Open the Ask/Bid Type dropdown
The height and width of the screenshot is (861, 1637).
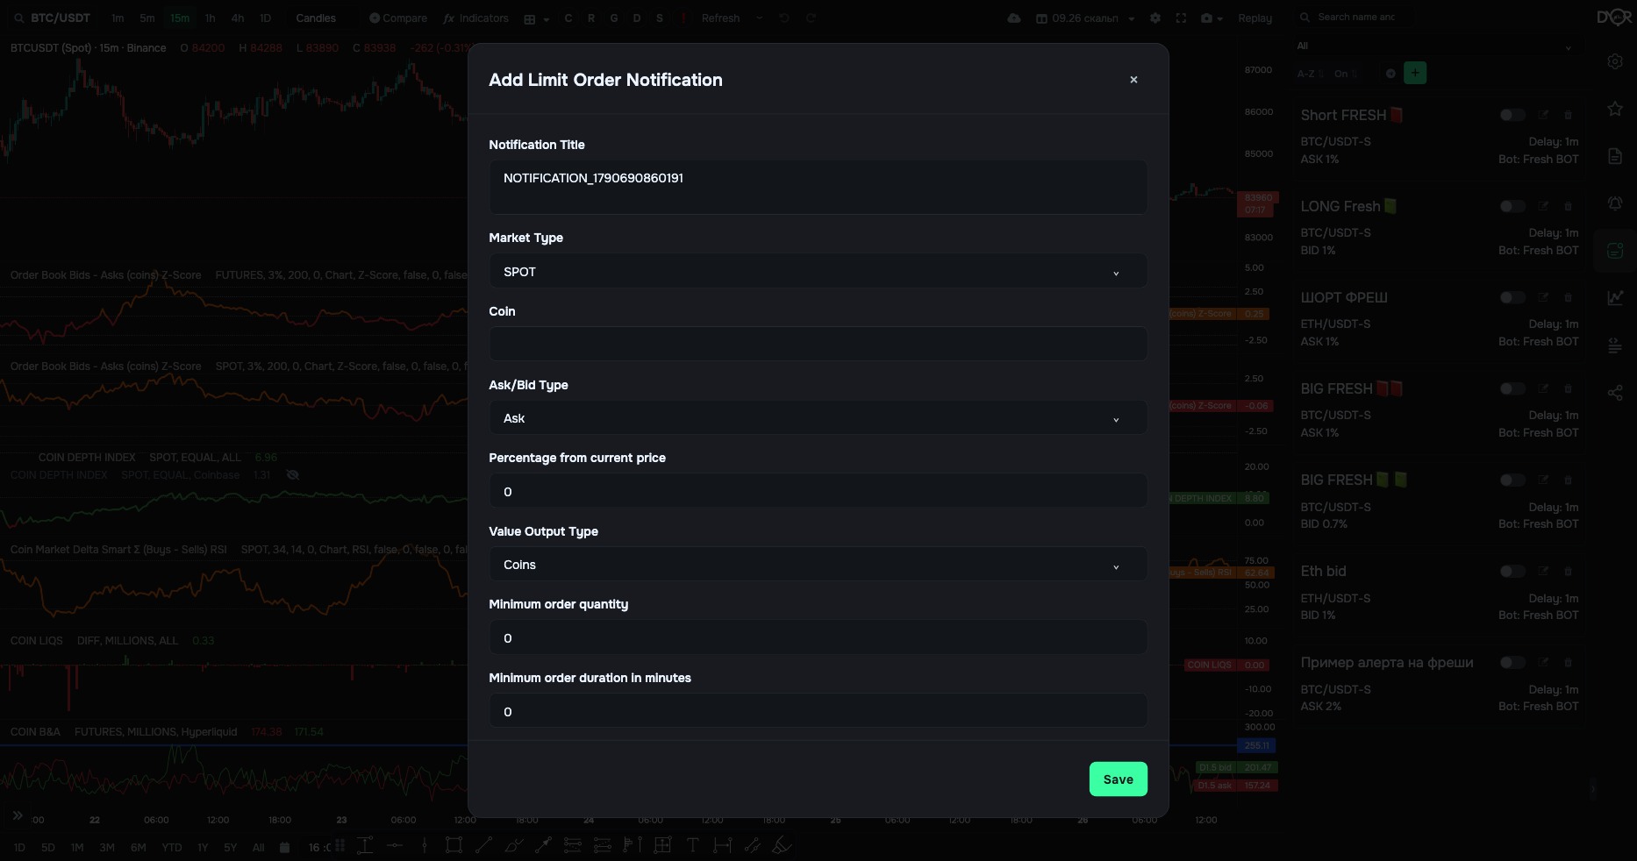818,418
